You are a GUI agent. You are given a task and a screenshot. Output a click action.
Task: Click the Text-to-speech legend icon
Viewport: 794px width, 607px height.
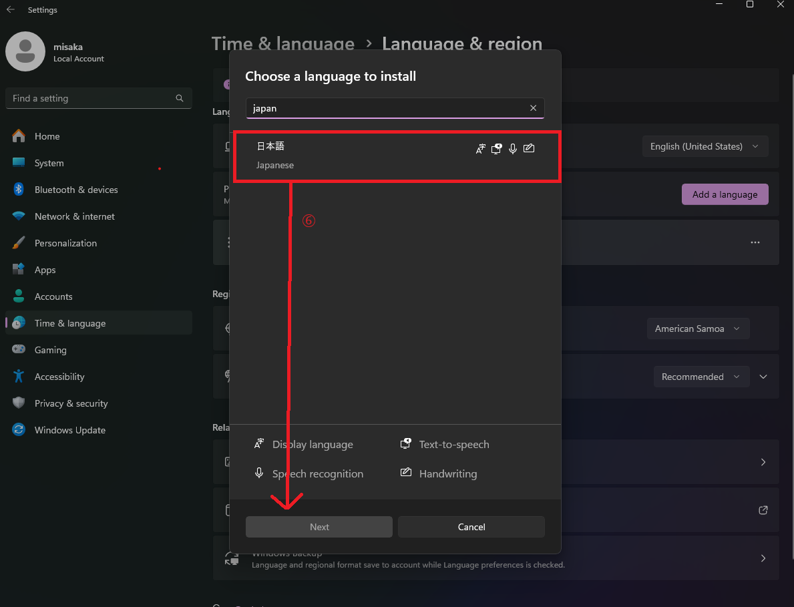point(405,444)
